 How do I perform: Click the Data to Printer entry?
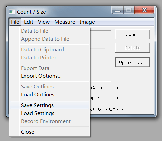tap(49, 58)
